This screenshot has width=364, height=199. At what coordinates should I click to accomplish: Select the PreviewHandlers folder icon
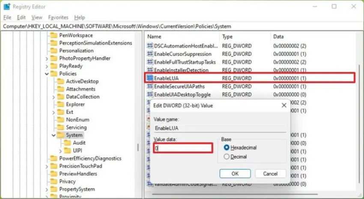[x=54, y=174]
